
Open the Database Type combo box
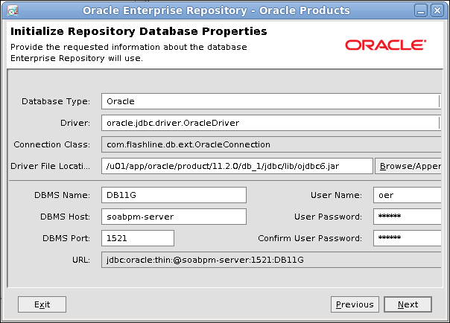(x=271, y=101)
